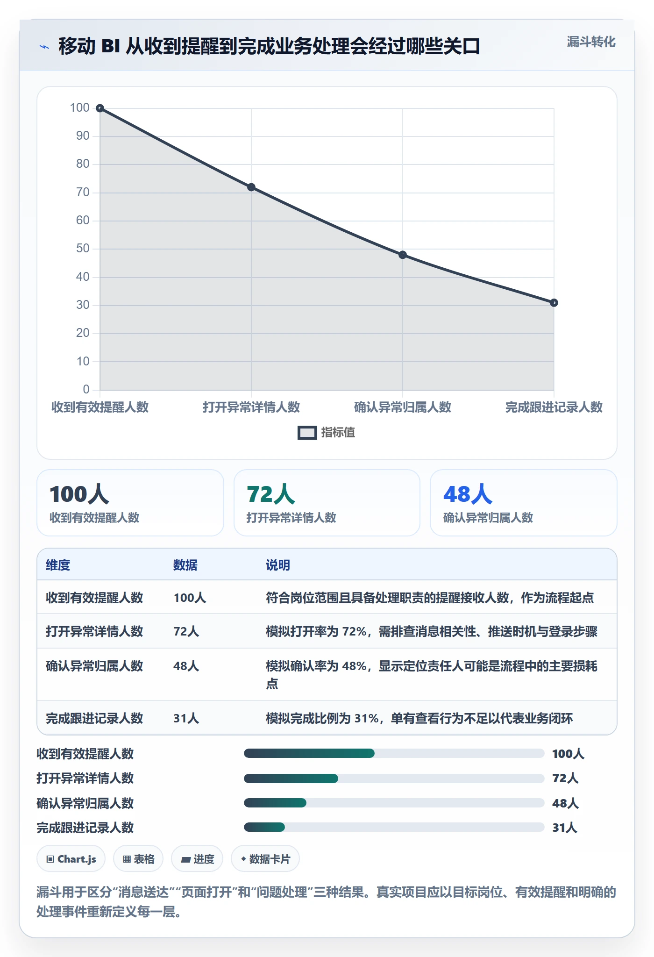Click the 漏斗转化 label in header
Image resolution: width=654 pixels, height=957 pixels.
point(591,42)
